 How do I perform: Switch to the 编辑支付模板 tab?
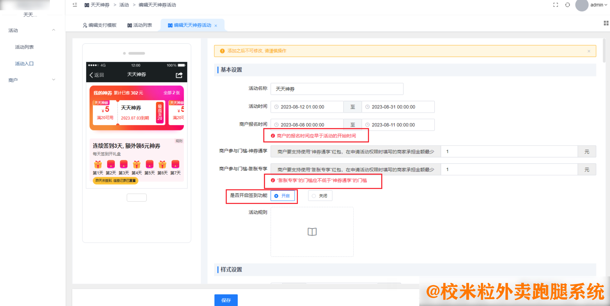(x=102, y=25)
